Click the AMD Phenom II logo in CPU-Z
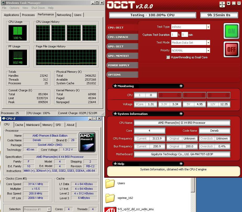Viewport: 242px width, 212px height. [x=87, y=142]
